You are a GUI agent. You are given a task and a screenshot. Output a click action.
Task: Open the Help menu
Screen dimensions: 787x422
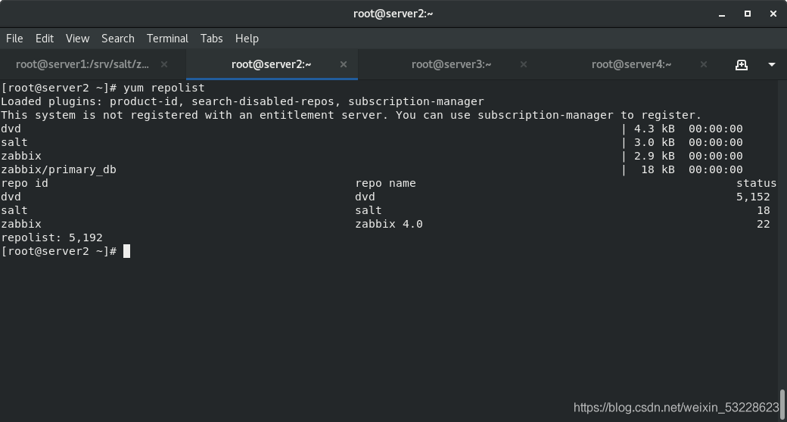click(247, 39)
